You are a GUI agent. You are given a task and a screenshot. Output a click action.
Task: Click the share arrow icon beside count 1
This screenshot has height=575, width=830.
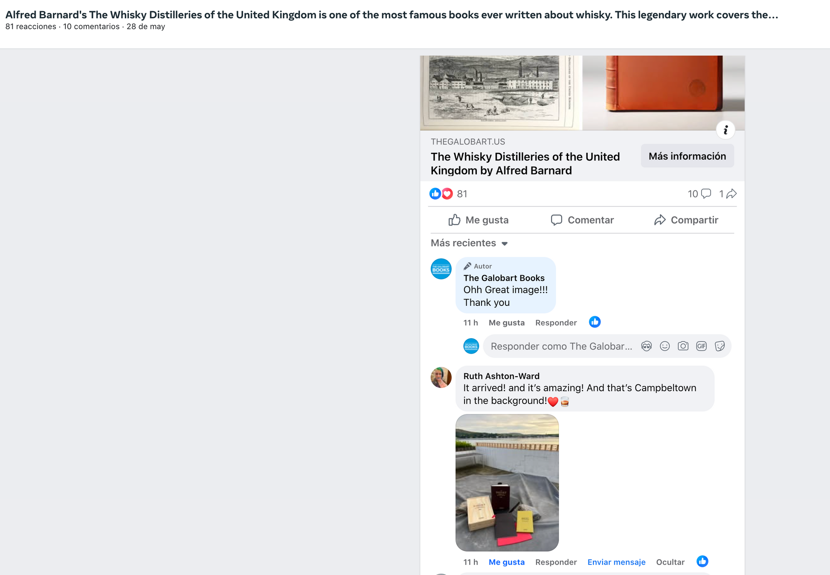(731, 194)
